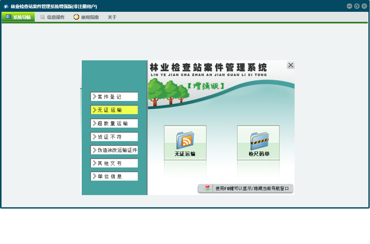Select 伪造涂改运输证件 from the sidebar
The width and height of the screenshot is (370, 244).
click(x=114, y=150)
